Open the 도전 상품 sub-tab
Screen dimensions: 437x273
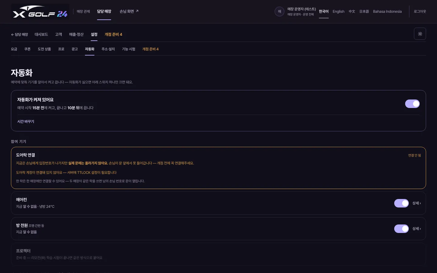(44, 49)
